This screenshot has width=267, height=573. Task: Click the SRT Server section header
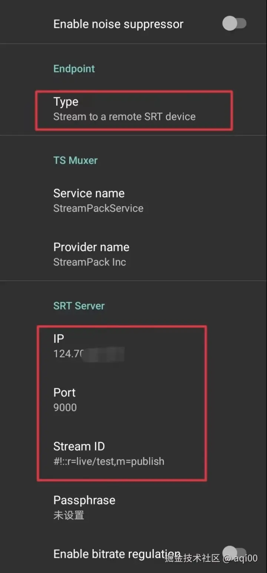[79, 306]
